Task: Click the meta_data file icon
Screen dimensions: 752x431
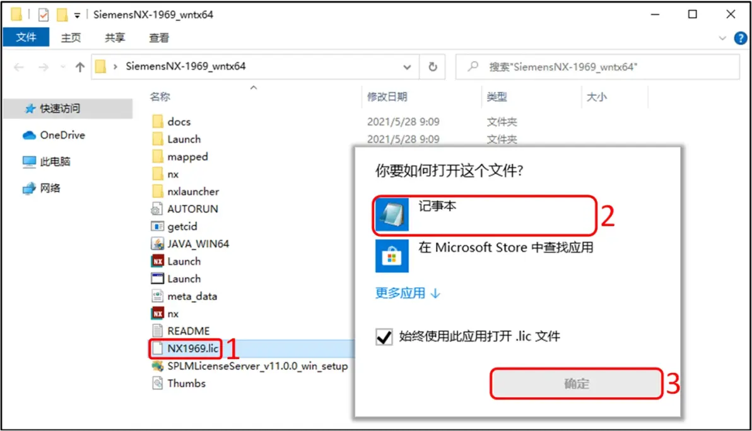Action: pyautogui.click(x=157, y=296)
